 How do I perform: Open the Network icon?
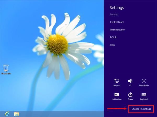[117, 82]
